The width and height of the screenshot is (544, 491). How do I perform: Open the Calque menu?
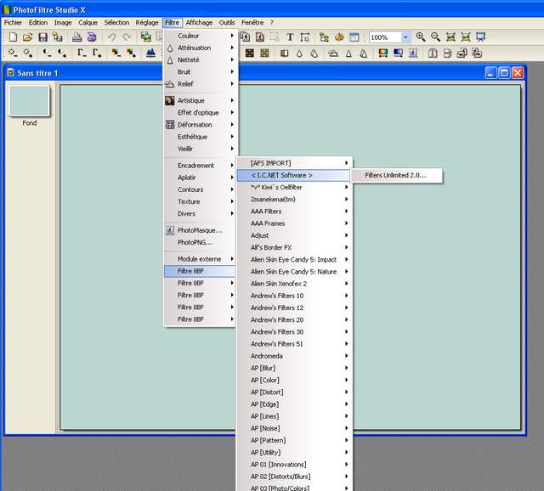click(x=88, y=23)
